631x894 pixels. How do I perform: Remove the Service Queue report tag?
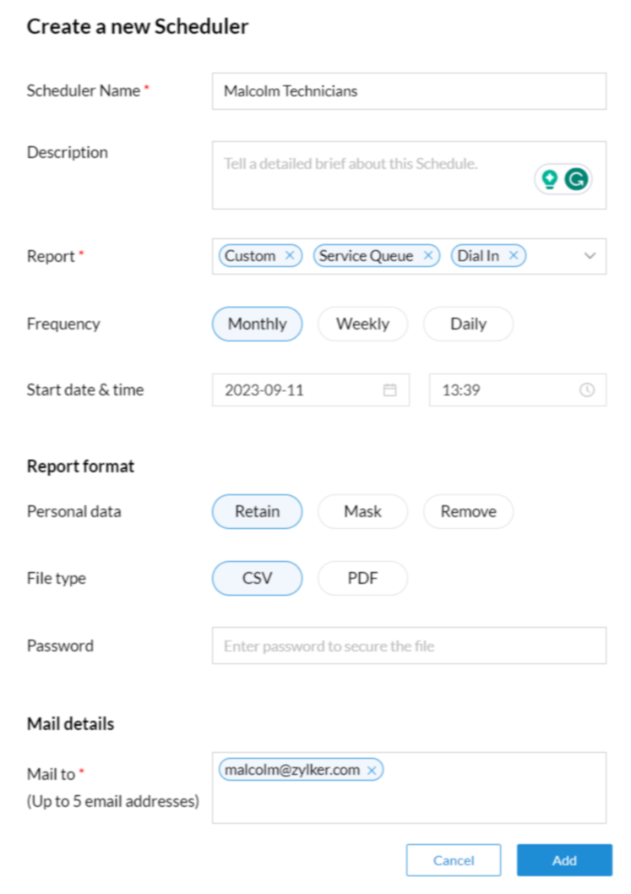[427, 256]
